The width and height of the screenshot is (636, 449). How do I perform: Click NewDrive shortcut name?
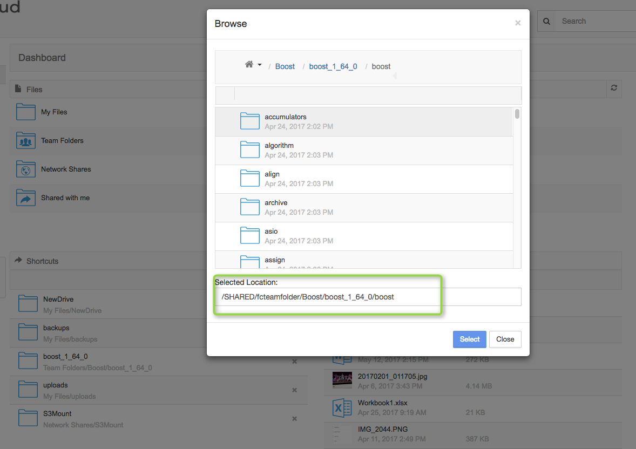(58, 300)
